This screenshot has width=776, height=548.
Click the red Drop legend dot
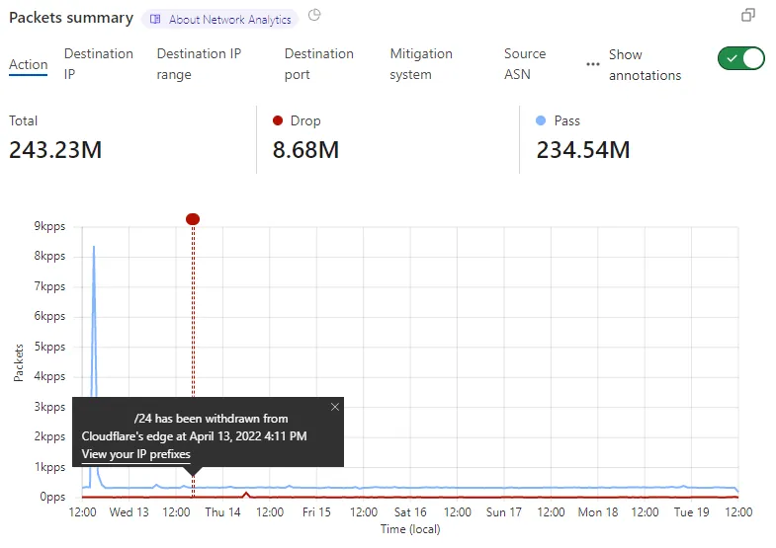278,120
